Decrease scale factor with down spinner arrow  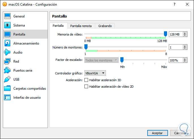pos(185,61)
